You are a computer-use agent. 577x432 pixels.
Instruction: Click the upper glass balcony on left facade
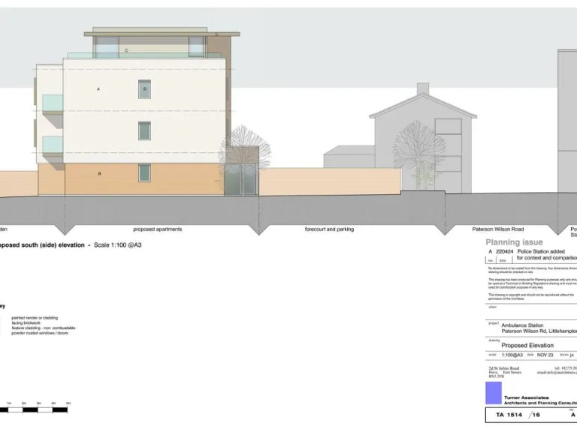coord(52,103)
